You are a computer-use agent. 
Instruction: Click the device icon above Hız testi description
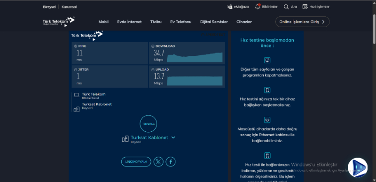coord(267,155)
